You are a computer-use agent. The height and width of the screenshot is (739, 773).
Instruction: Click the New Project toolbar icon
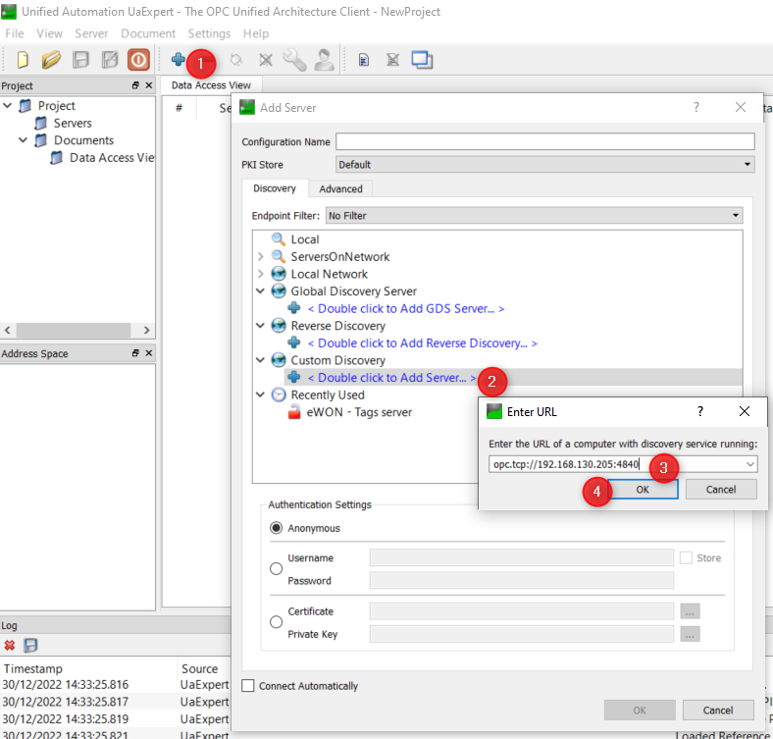(23, 60)
